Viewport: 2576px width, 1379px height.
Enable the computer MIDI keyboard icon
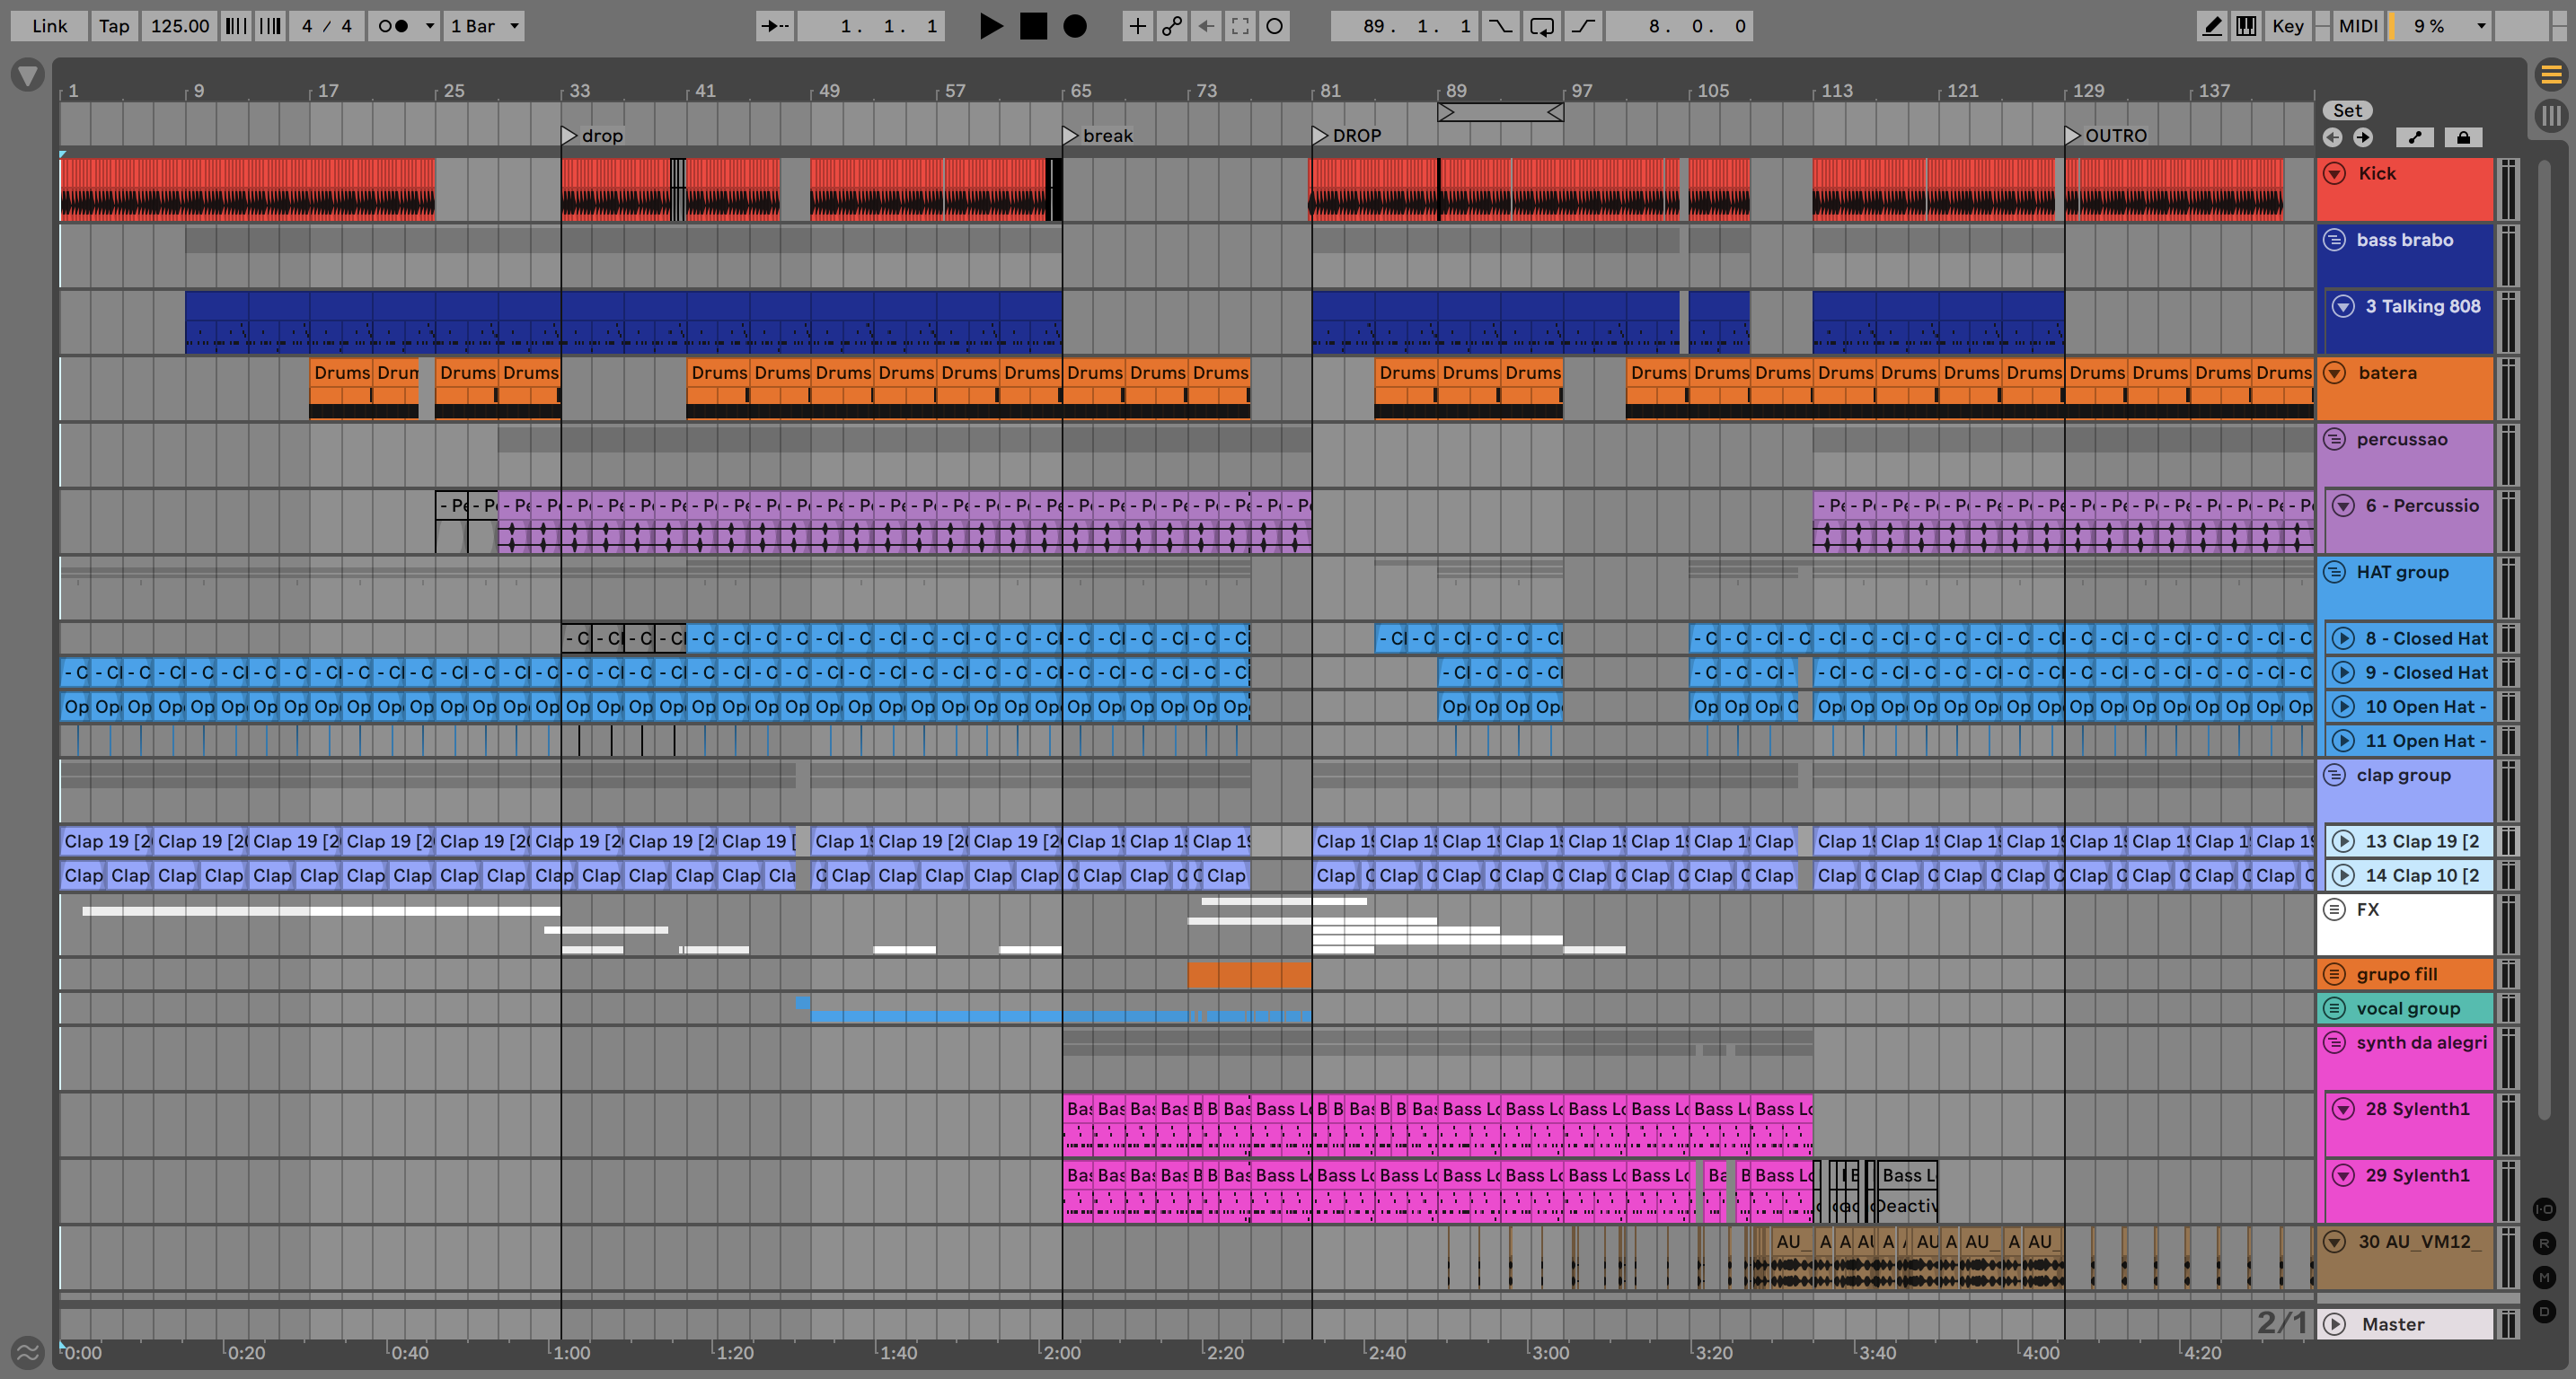coord(2246,26)
